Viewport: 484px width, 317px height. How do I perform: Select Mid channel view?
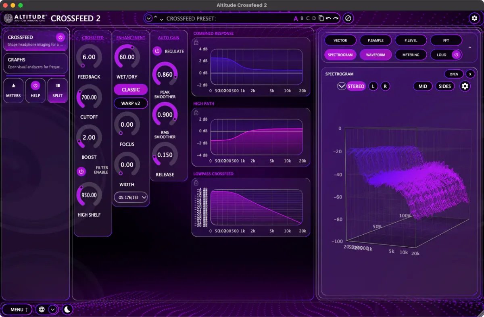(x=423, y=86)
